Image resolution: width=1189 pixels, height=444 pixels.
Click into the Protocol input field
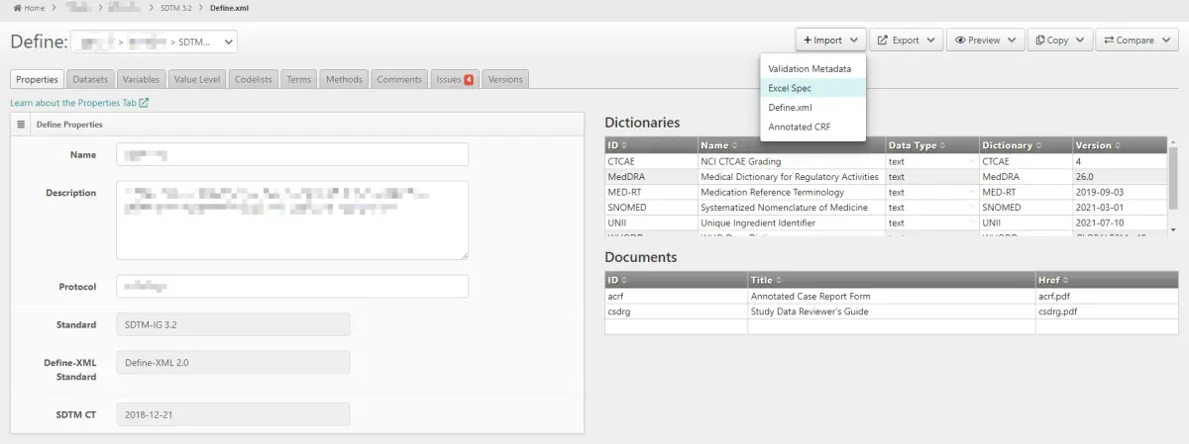click(x=292, y=286)
